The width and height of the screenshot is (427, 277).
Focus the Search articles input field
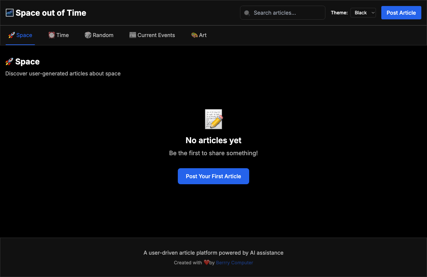pyautogui.click(x=287, y=13)
